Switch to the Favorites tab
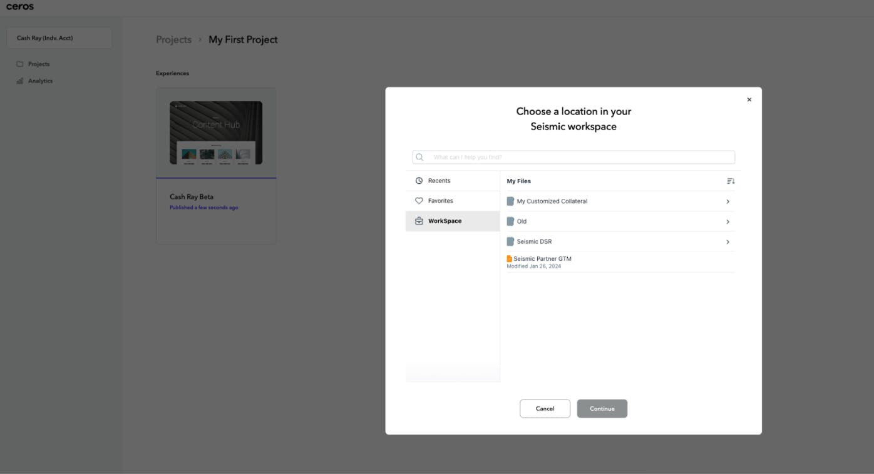 coord(441,201)
